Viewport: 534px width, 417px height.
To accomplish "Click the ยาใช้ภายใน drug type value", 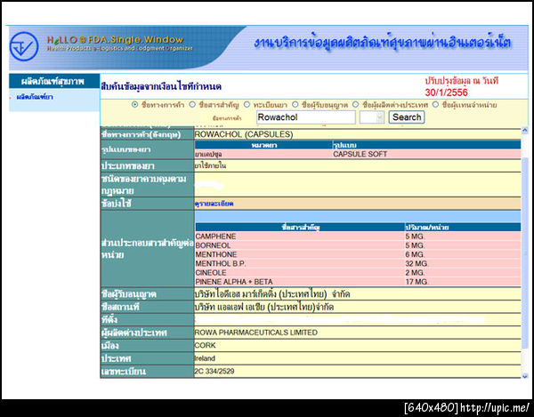I will pyautogui.click(x=210, y=166).
